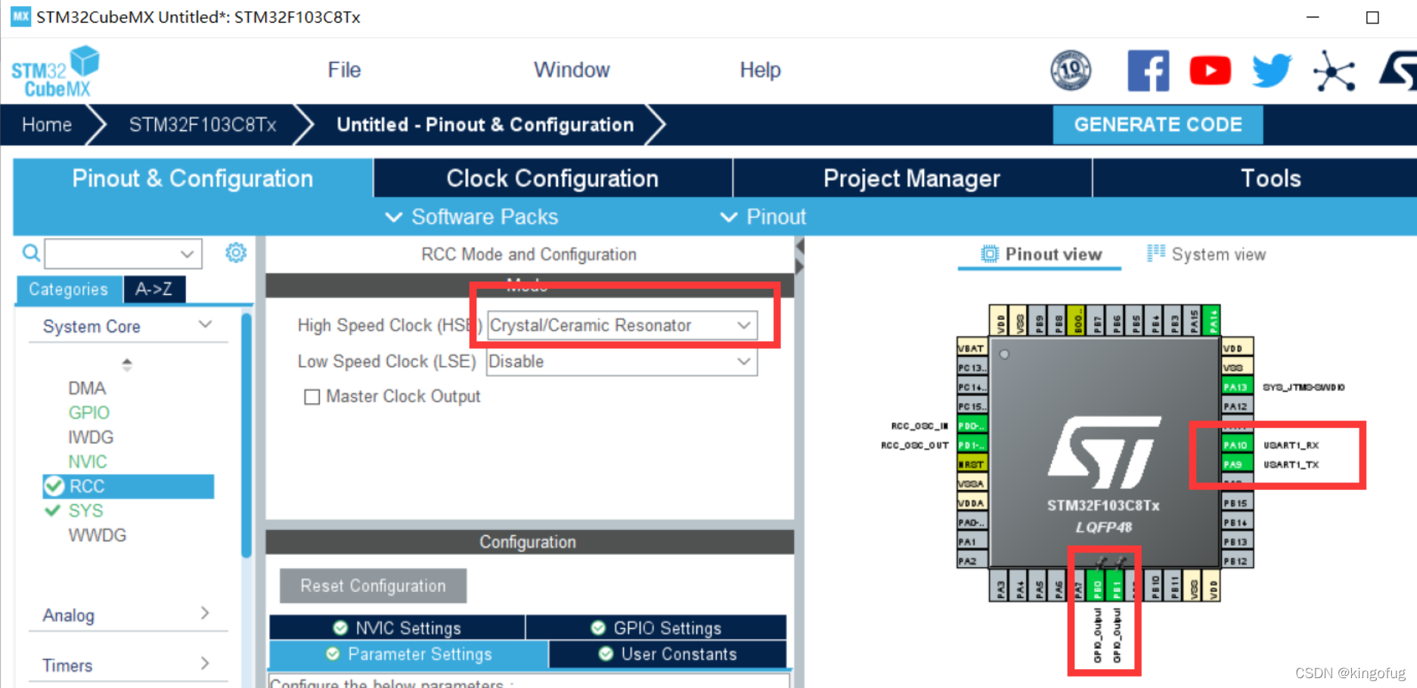The height and width of the screenshot is (688, 1417).
Task: Open the GPIO Settings tab
Action: (656, 628)
